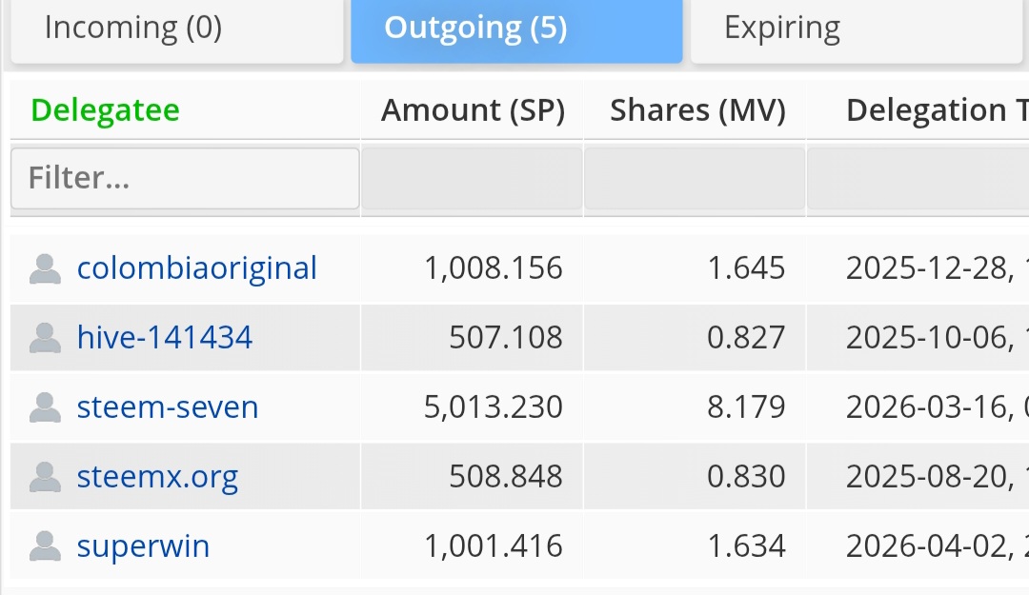Viewport: 1029px width, 595px height.
Task: Open the hive-141434 delegatee link
Action: pos(165,338)
